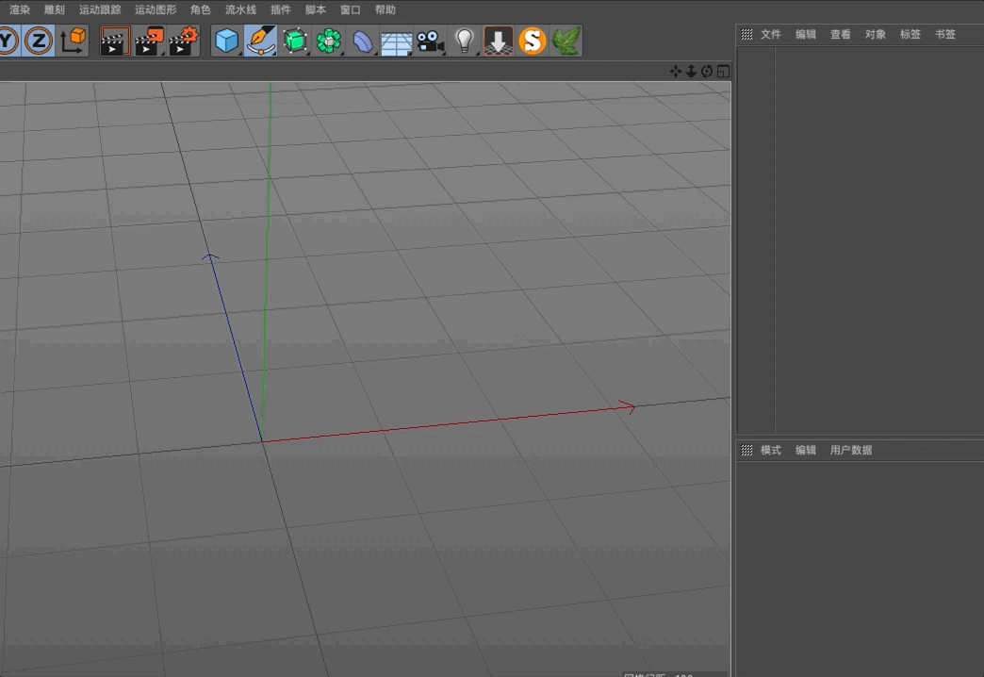Open the render settings gear clapperboard icon
The height and width of the screenshot is (677, 984).
(183, 41)
